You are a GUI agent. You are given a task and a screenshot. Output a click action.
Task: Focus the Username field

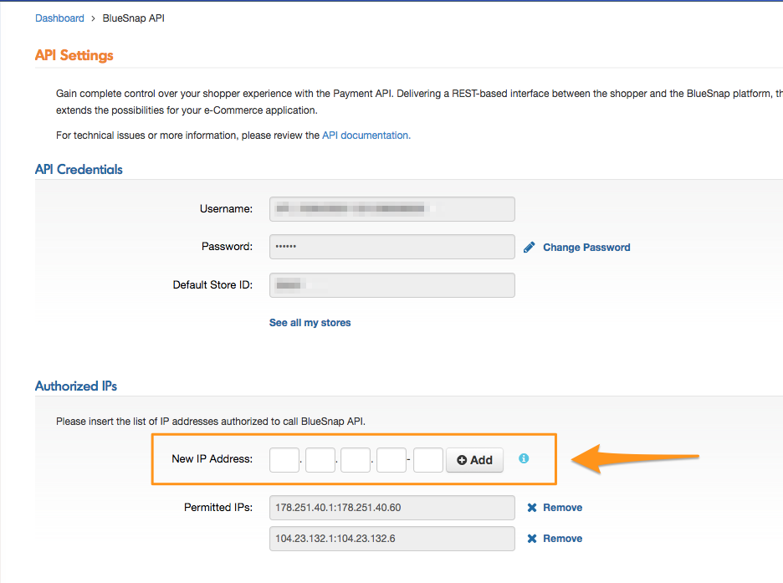click(392, 208)
